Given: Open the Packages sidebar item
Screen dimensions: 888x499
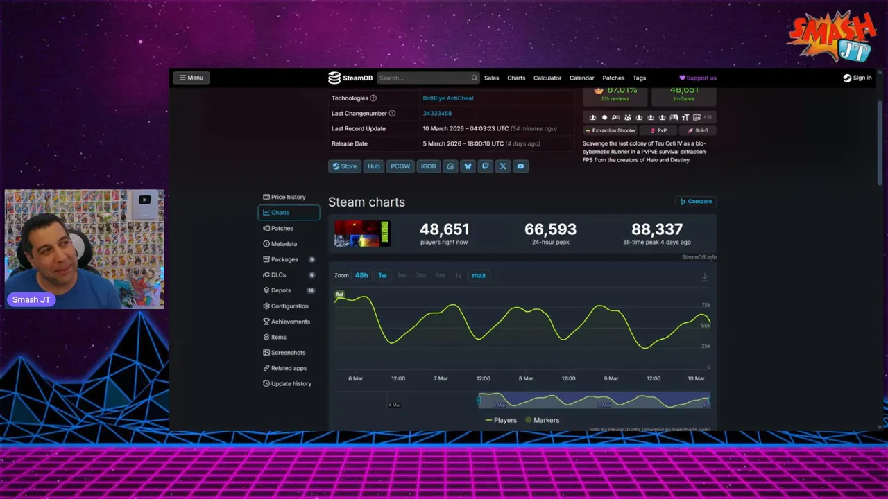Looking at the screenshot, I should pos(289,259).
